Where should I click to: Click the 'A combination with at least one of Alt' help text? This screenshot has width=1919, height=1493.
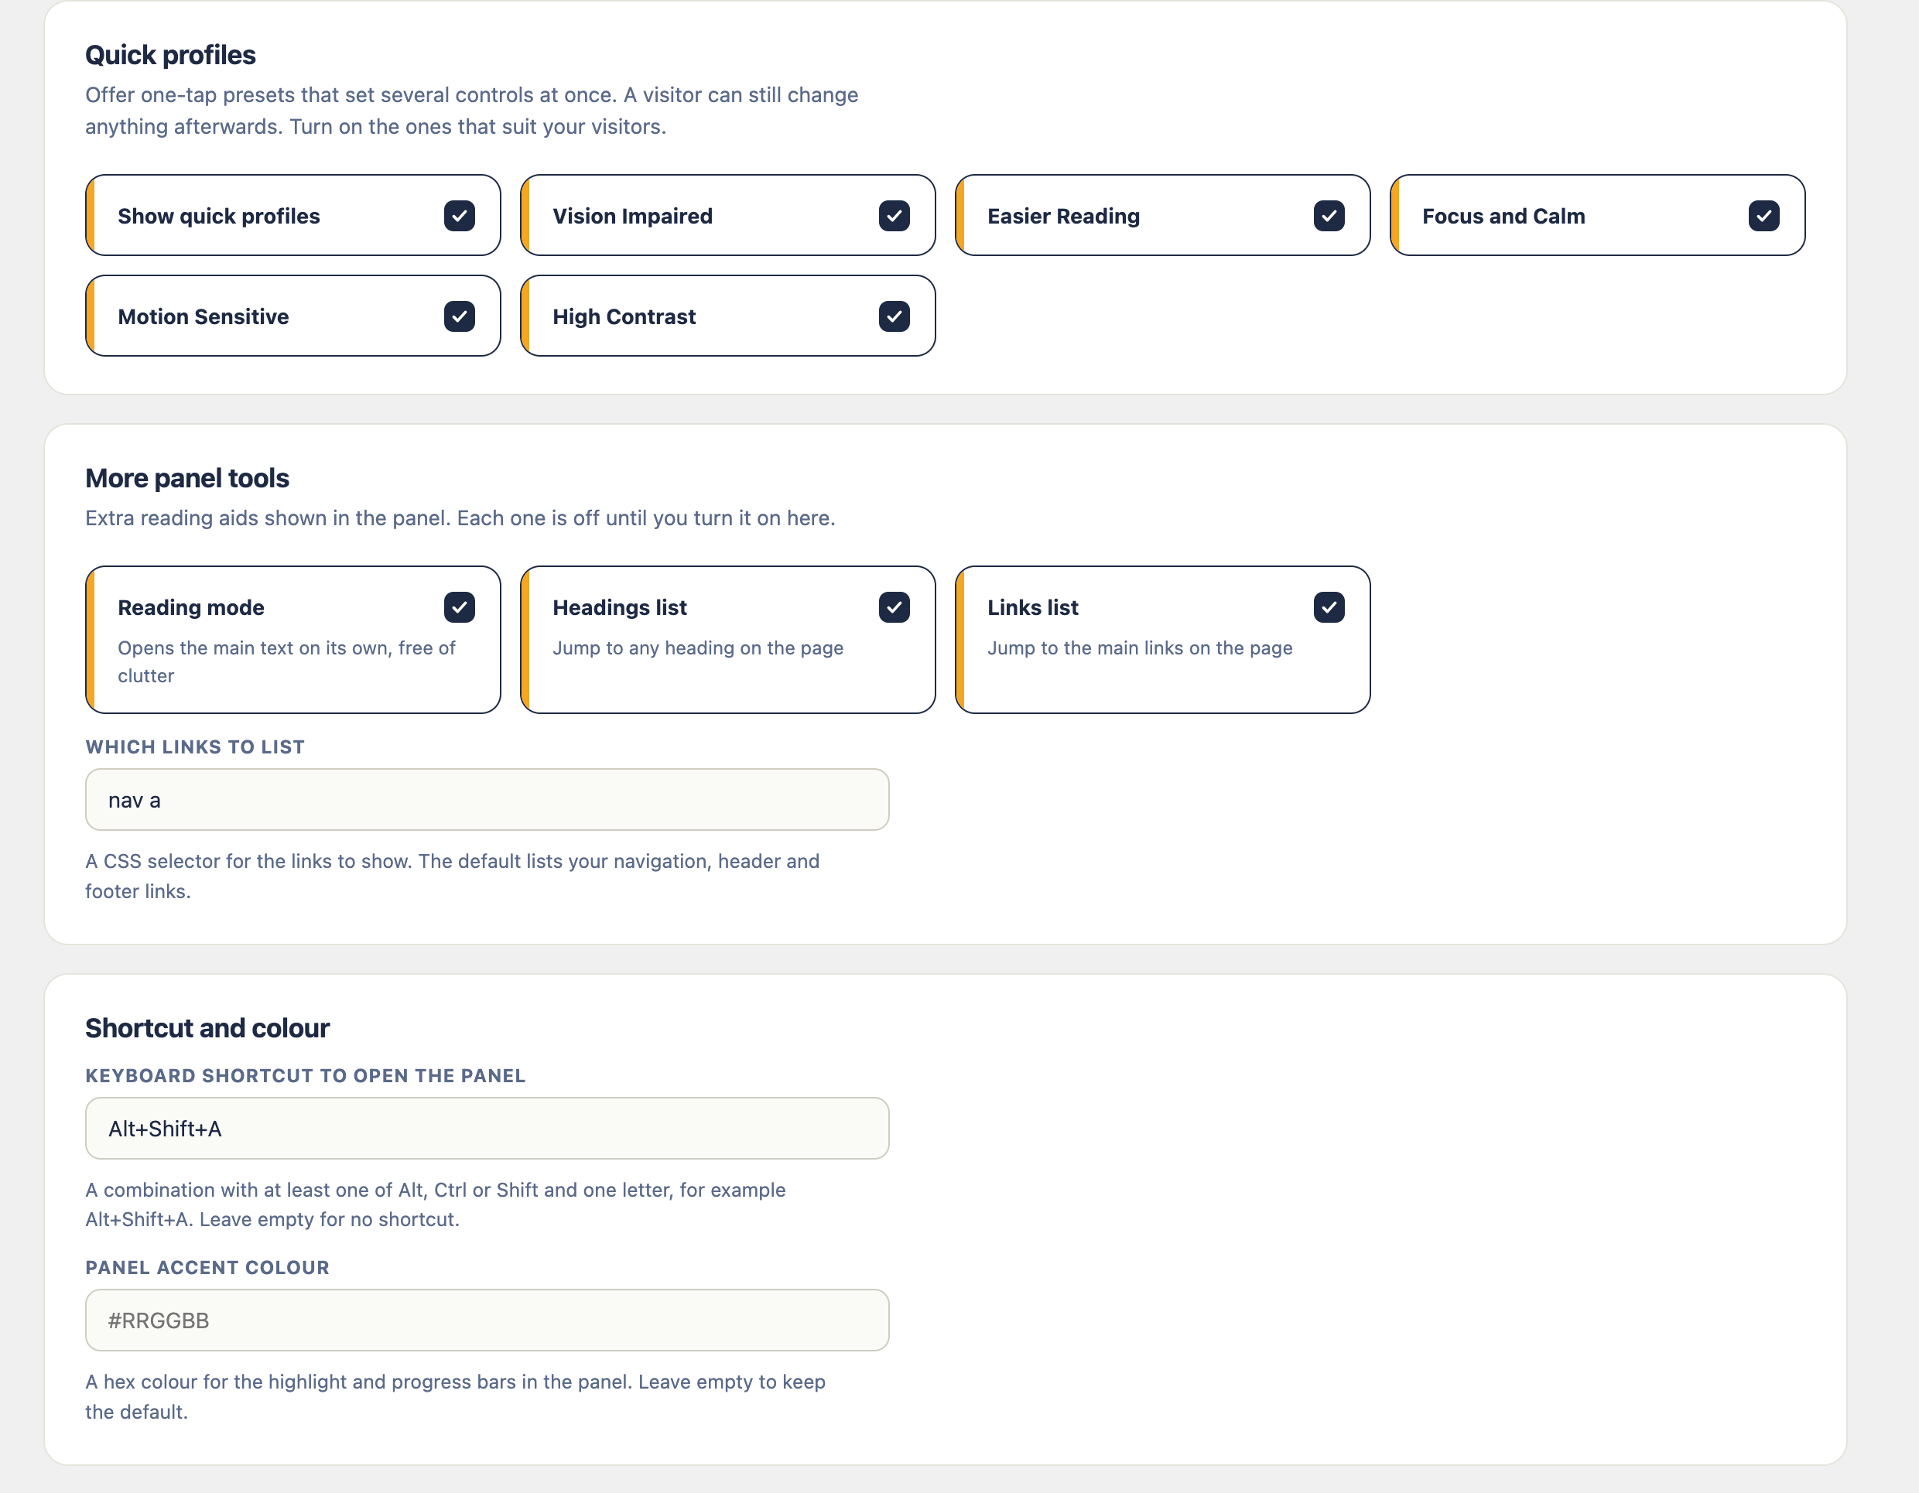tap(436, 1205)
